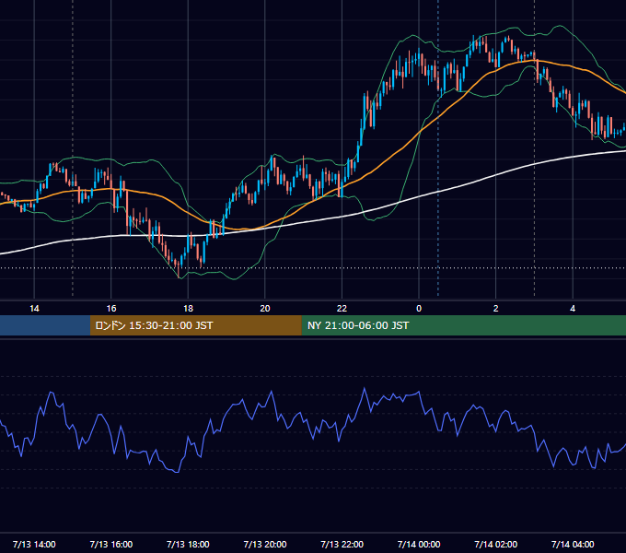Screen dimensions: 626x553
Task: Click the 7/13 22:00 time label
Action: coord(342,544)
